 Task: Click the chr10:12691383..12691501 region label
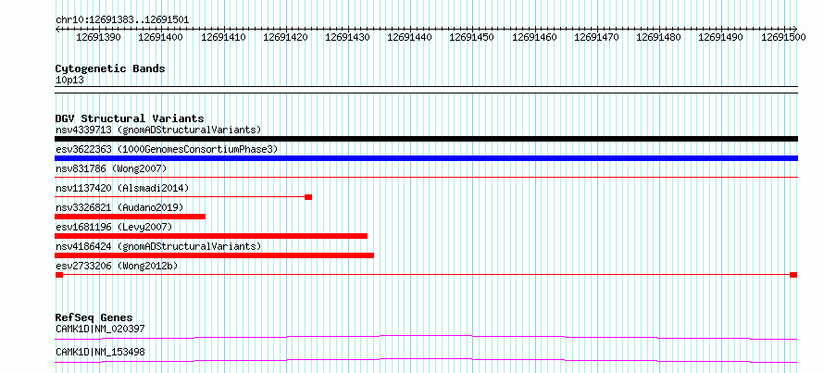[x=122, y=20]
